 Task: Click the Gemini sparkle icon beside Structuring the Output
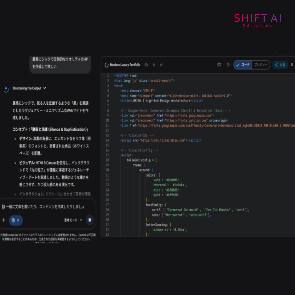click(x=6, y=89)
